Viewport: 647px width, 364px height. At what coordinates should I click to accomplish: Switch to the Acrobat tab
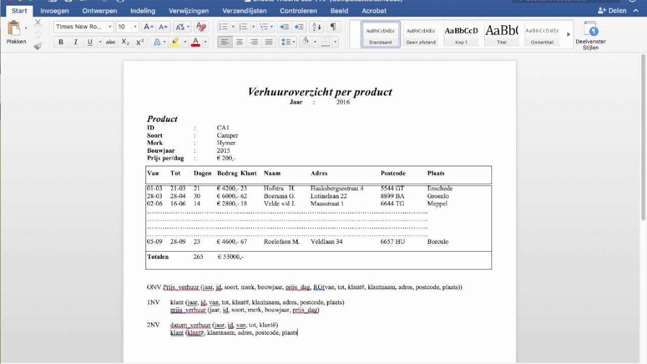click(x=374, y=11)
